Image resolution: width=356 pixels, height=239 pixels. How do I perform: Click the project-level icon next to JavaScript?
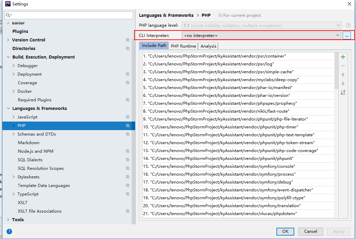[x=128, y=117]
